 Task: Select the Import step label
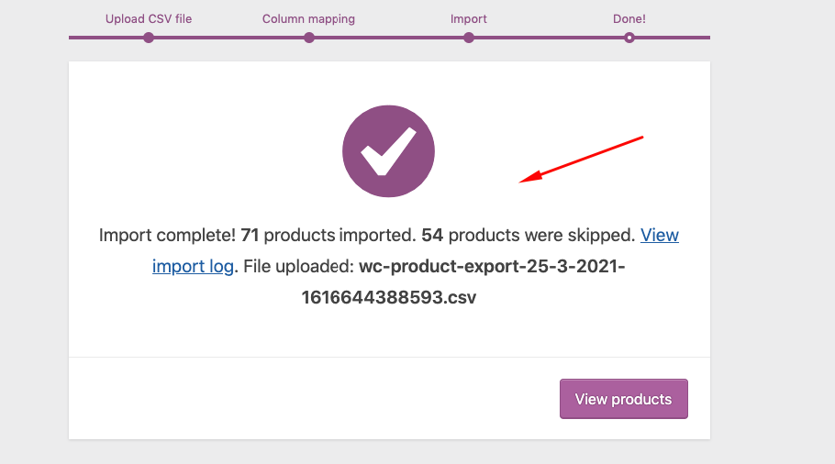coord(469,18)
